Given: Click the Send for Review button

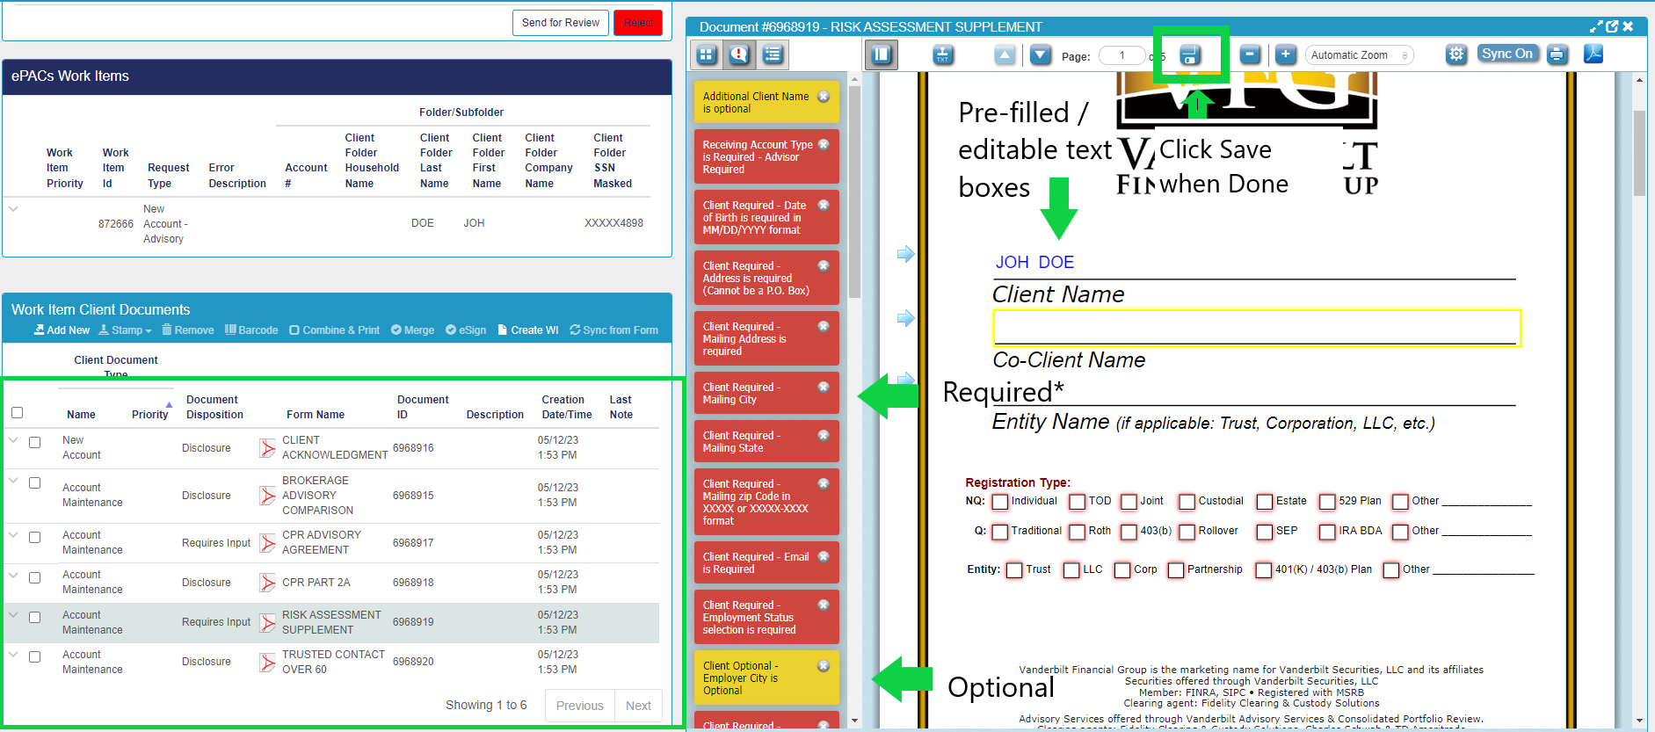Looking at the screenshot, I should click(560, 23).
